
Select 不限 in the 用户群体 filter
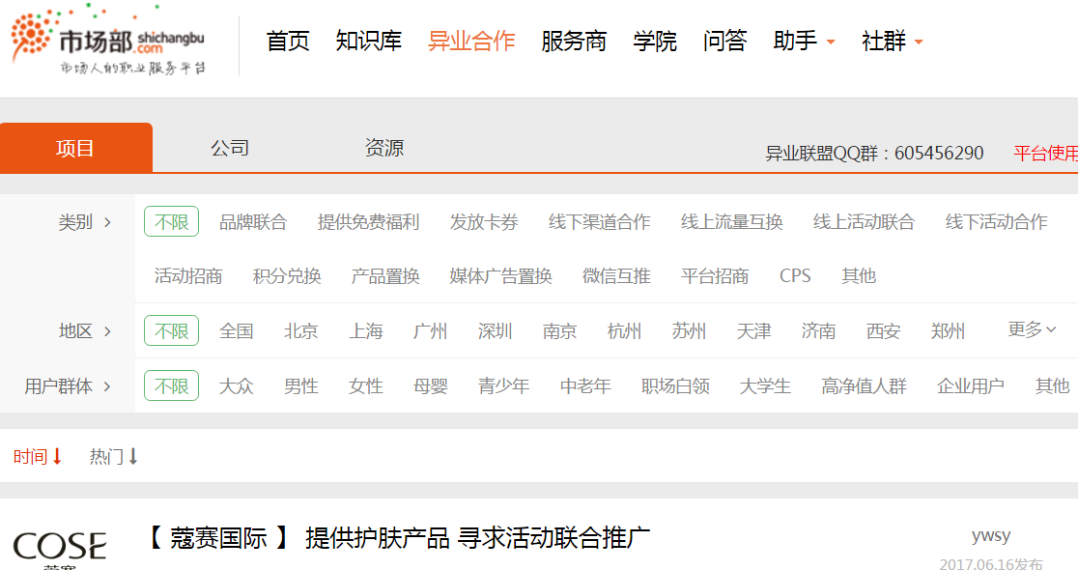point(171,386)
